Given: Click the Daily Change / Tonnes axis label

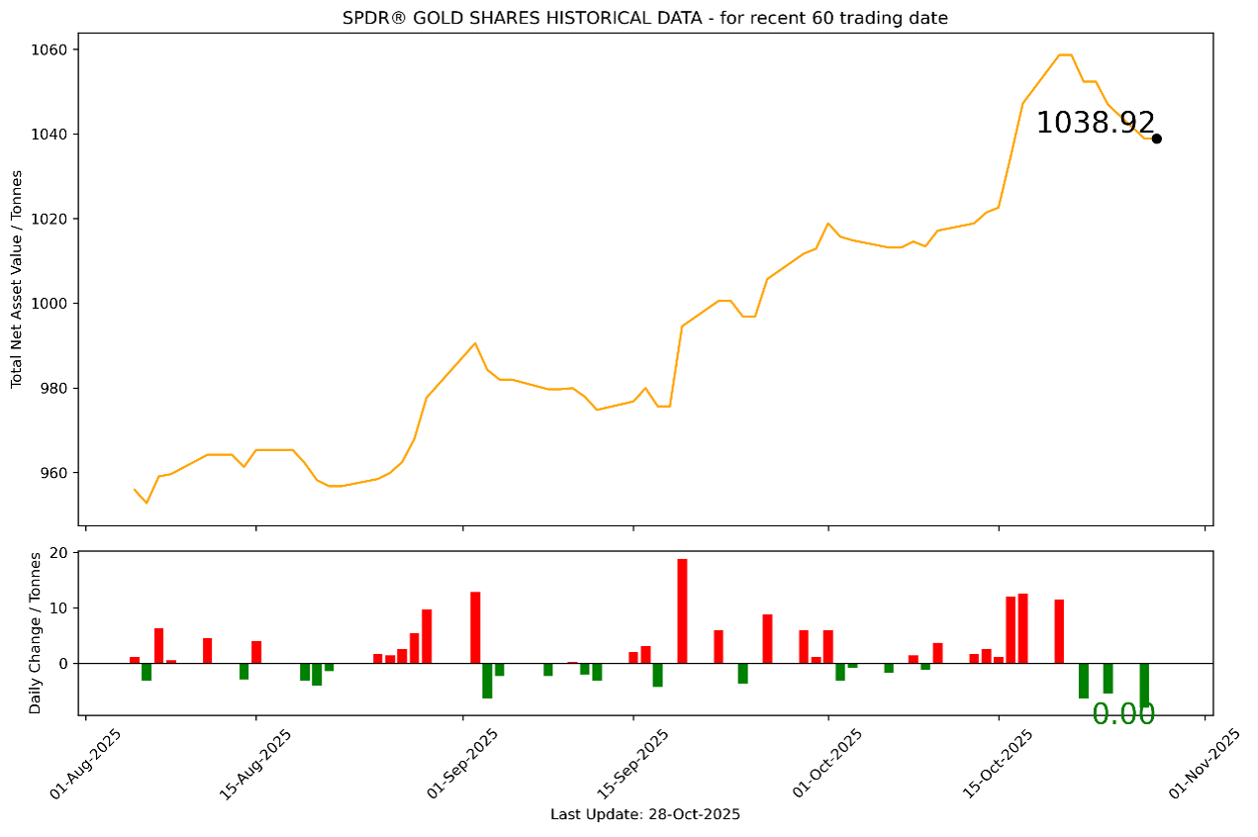Looking at the screenshot, I should 36,633.
